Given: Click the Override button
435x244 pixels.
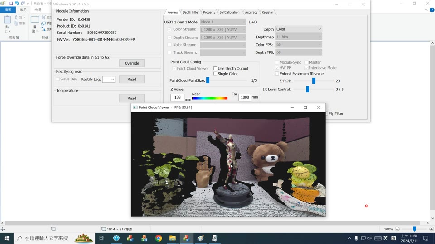Looking at the screenshot, I should pos(132,63).
